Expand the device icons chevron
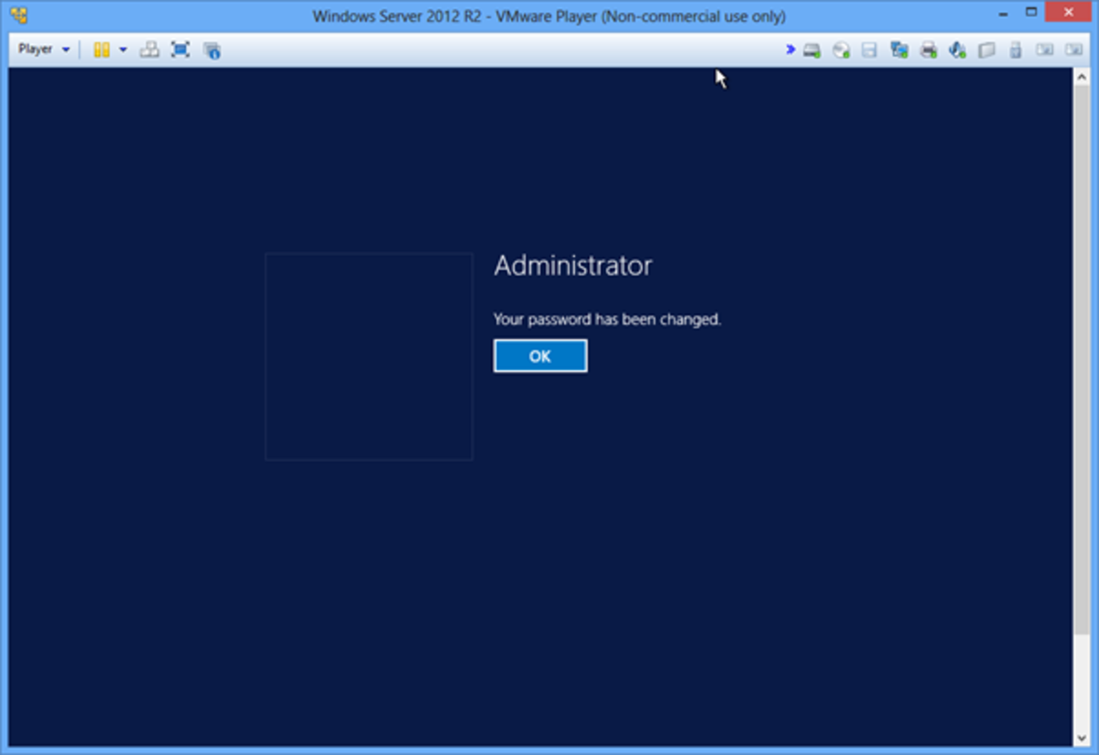1099x755 pixels. coord(789,50)
